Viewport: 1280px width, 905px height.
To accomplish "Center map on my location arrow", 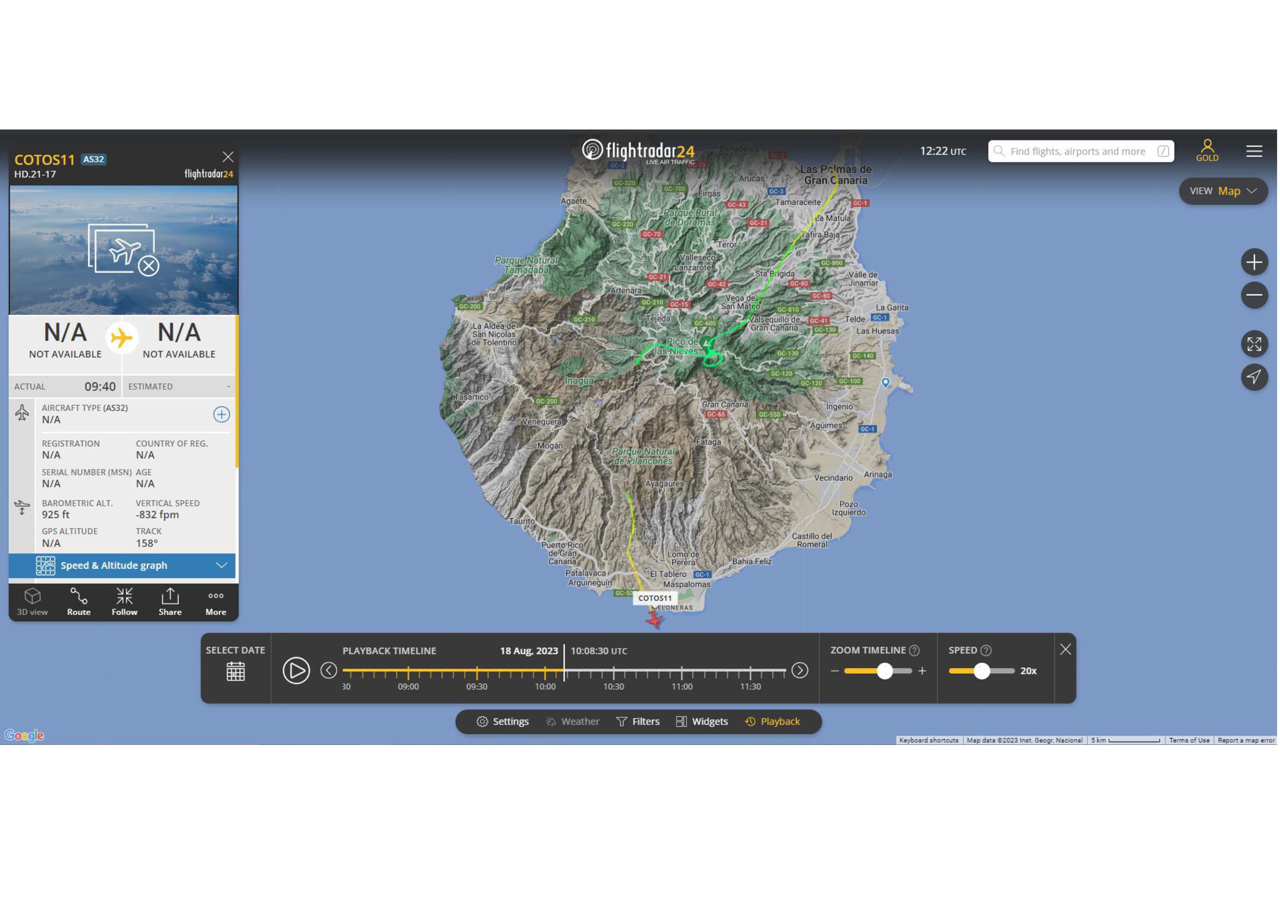I will tap(1254, 377).
